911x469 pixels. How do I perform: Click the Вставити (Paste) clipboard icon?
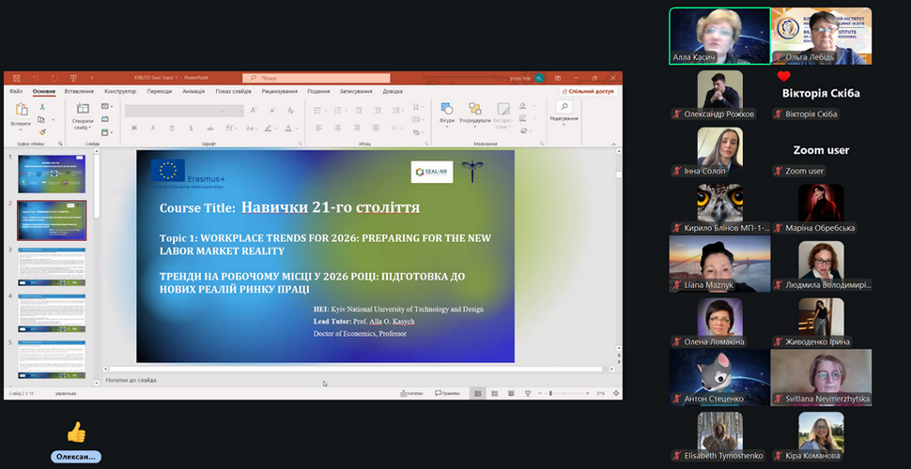(20, 111)
